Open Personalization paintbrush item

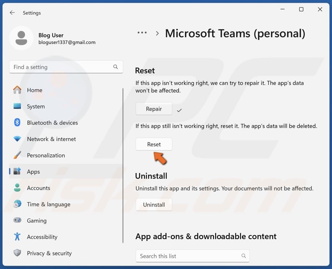coord(17,155)
